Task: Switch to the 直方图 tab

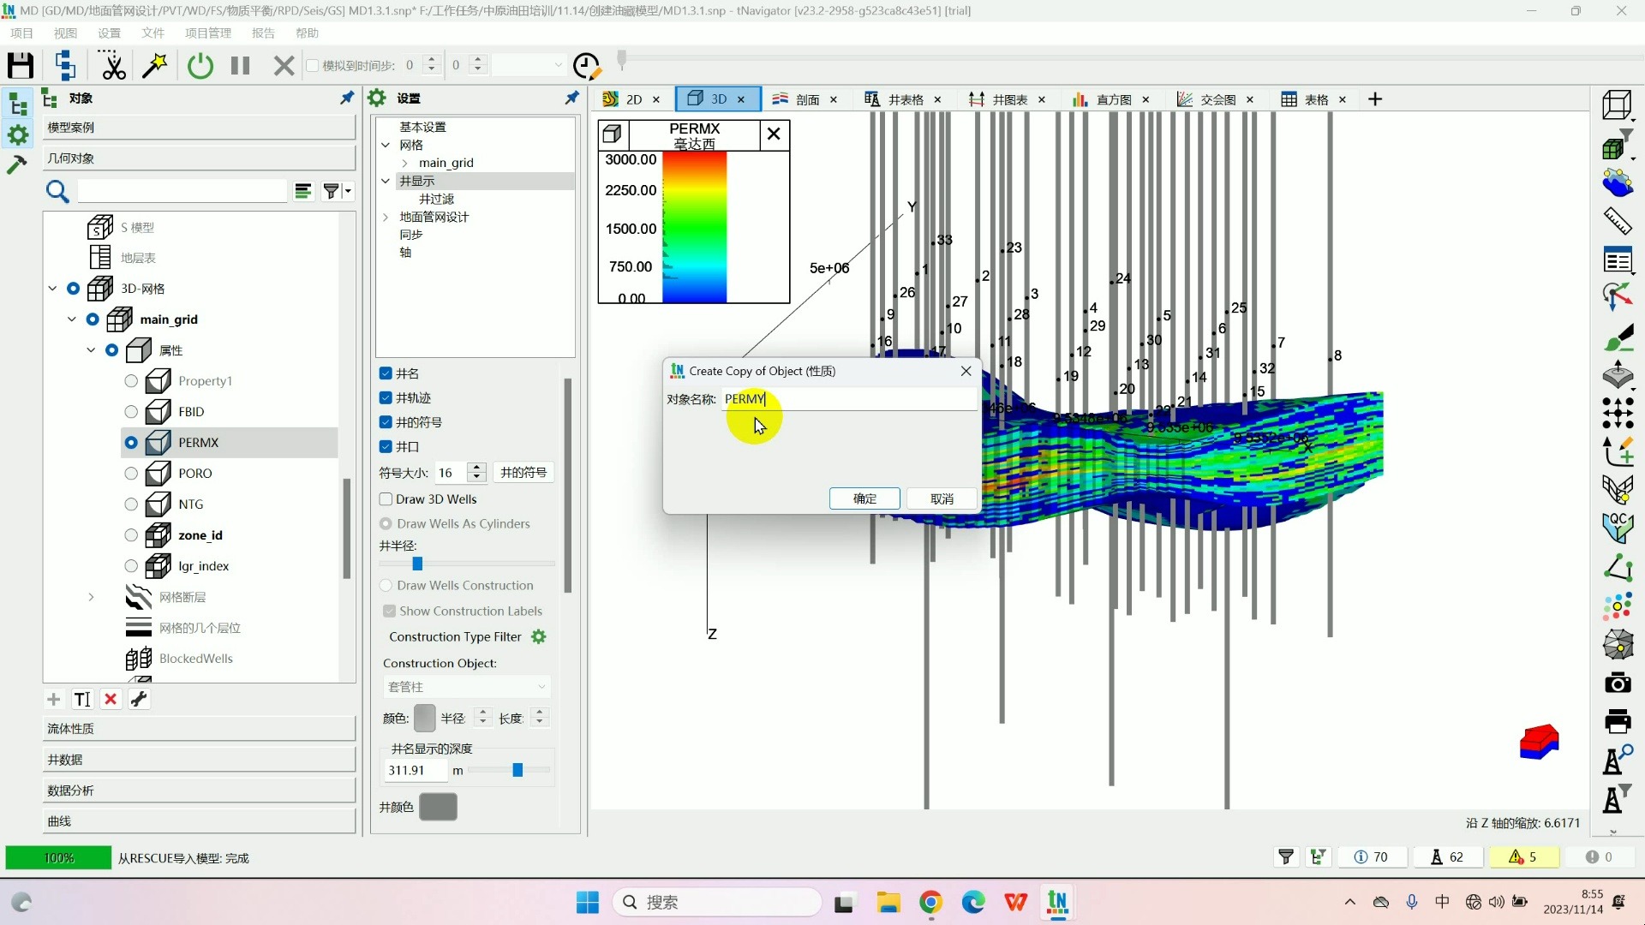Action: (1112, 99)
